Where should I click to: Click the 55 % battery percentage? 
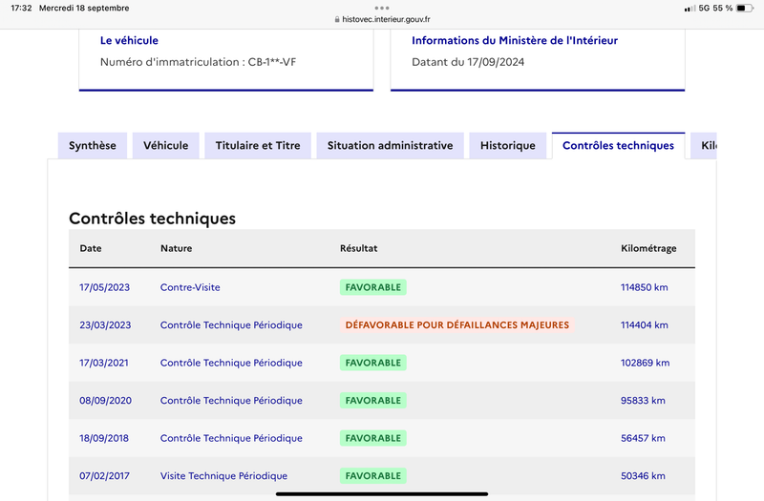click(x=723, y=8)
